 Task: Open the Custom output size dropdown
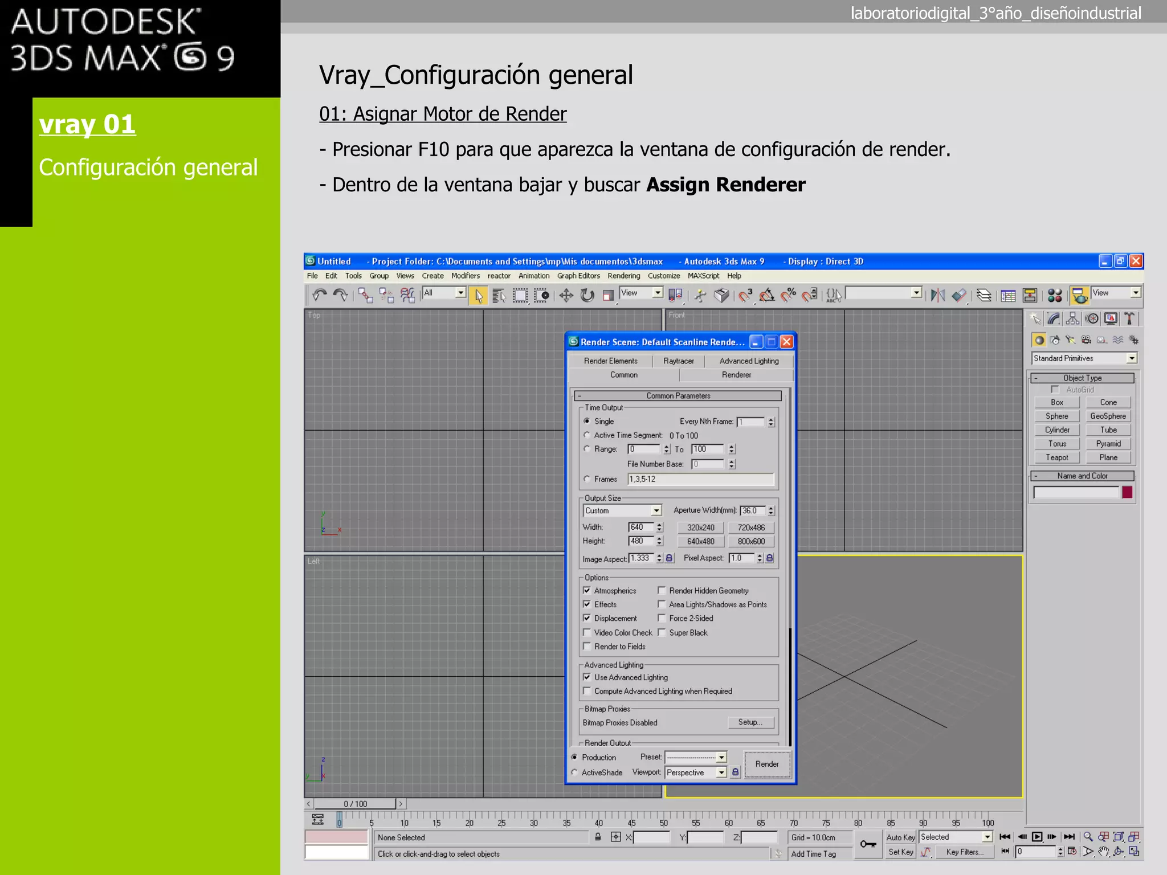tap(622, 510)
